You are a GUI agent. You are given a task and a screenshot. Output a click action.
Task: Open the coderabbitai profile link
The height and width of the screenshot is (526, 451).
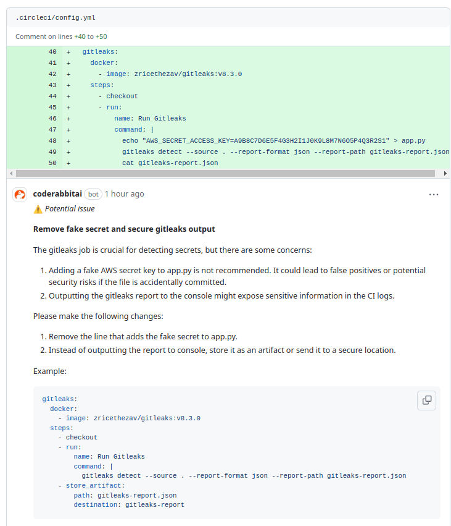[57, 194]
